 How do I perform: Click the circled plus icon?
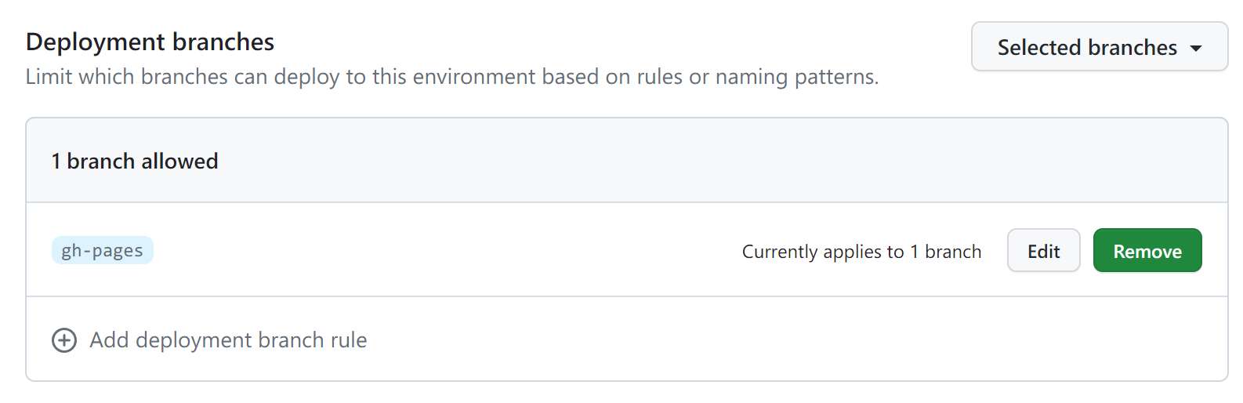[x=64, y=340]
